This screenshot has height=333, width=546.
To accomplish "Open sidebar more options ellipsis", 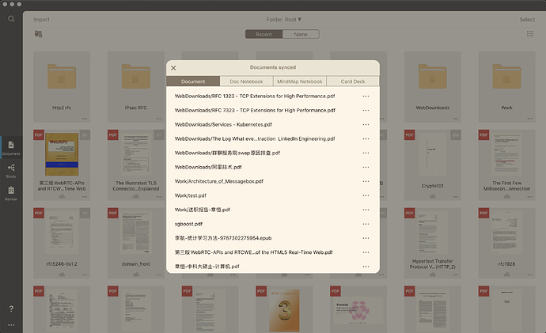I will point(11,325).
